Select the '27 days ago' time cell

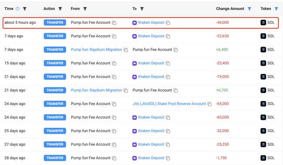point(15,144)
